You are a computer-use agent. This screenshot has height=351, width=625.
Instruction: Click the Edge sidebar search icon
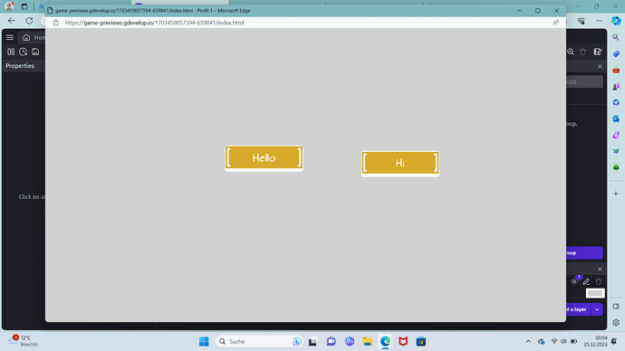(616, 37)
